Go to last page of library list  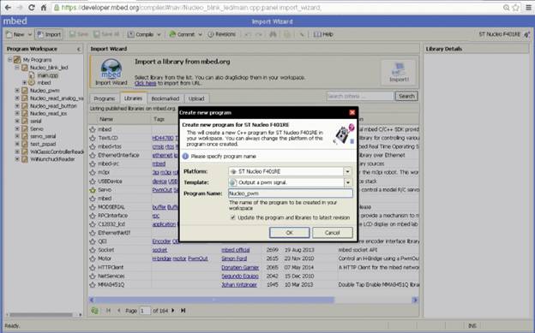pyautogui.click(x=183, y=311)
